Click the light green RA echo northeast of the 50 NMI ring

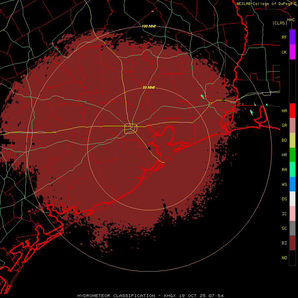203,97
